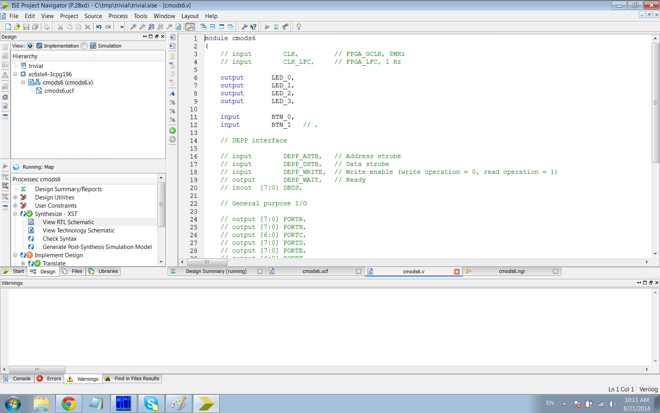Click the yellow lightbulb tips icon

(299, 27)
